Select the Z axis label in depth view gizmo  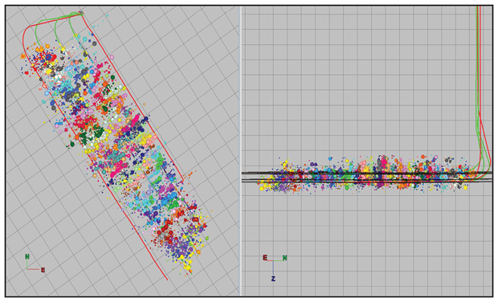pos(273,279)
